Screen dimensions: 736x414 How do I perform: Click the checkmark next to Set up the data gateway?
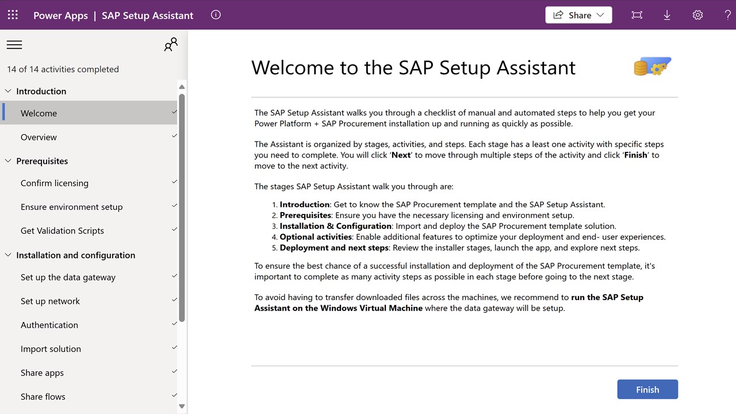(x=174, y=276)
